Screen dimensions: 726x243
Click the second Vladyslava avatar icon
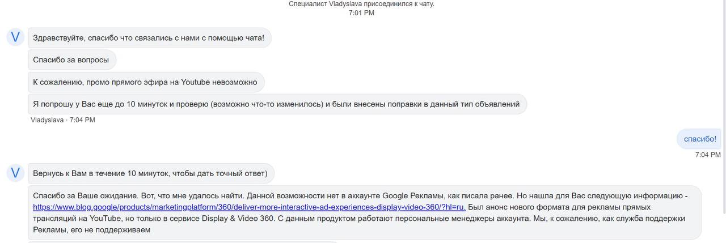tap(15, 173)
